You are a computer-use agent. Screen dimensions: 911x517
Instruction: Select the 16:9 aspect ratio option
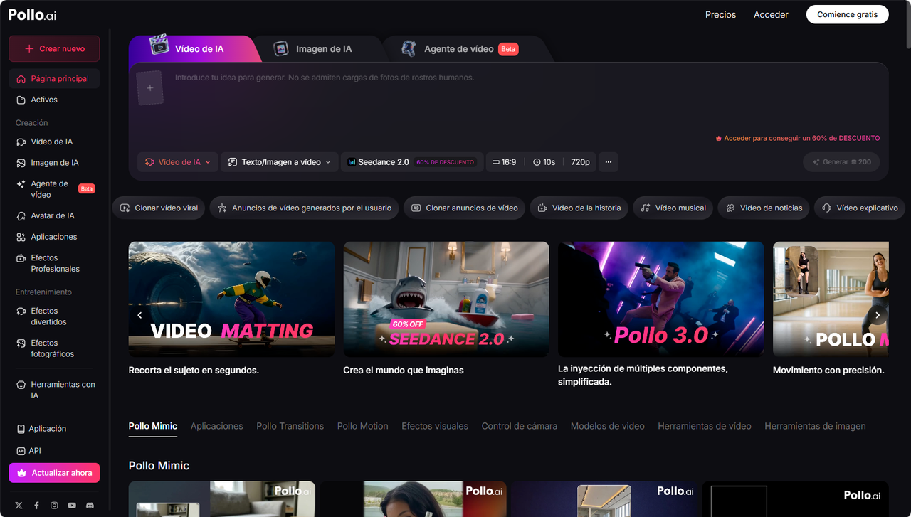[504, 162]
